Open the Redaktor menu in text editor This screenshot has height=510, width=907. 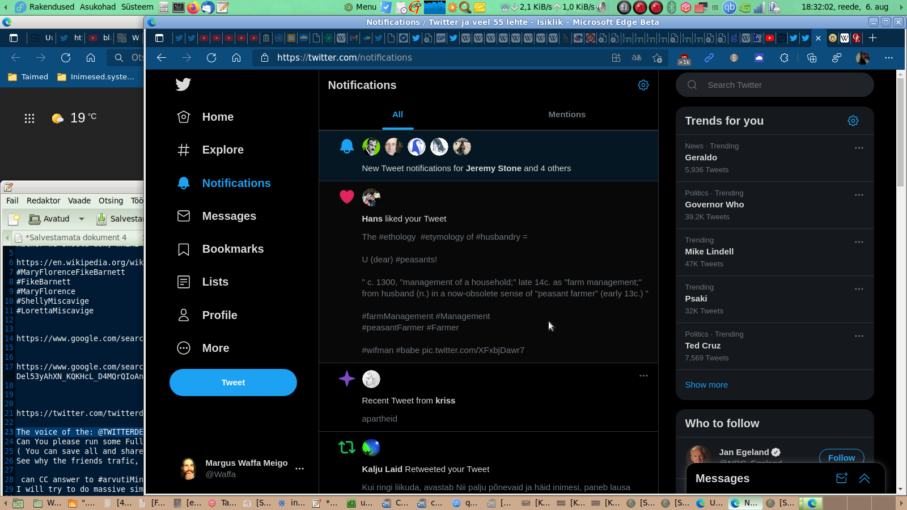click(x=43, y=201)
